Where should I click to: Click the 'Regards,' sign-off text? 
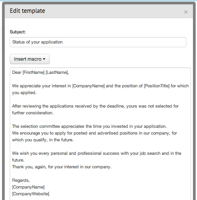pos(21,180)
